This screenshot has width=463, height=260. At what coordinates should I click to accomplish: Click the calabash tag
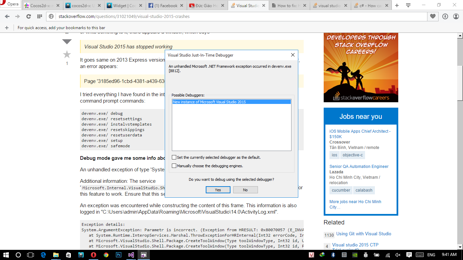[364, 190]
